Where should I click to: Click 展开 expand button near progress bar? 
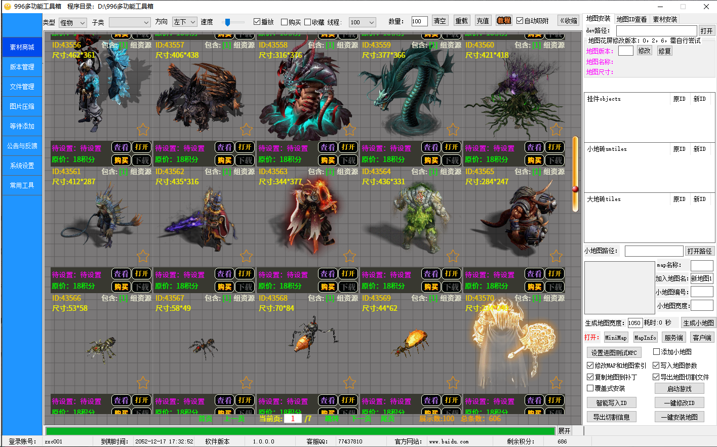point(564,431)
